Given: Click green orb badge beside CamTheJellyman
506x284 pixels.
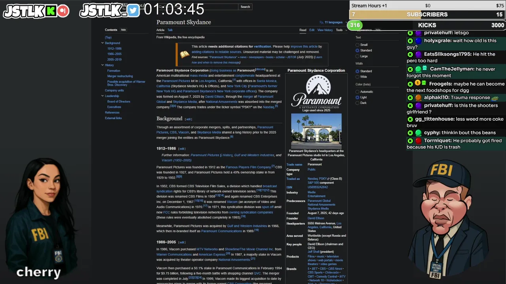Looking at the screenshot, I should (418, 69).
